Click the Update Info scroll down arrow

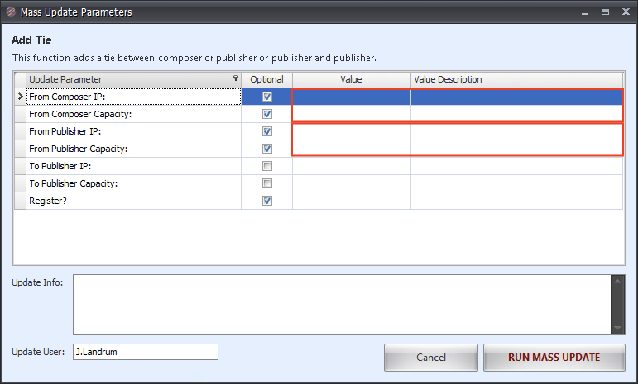[617, 328]
